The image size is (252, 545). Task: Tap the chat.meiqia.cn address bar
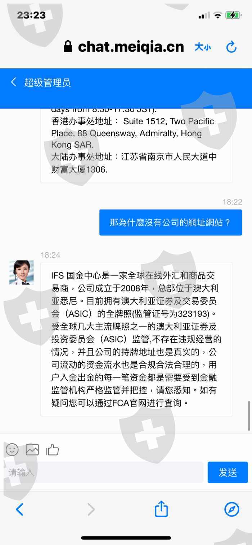click(130, 47)
